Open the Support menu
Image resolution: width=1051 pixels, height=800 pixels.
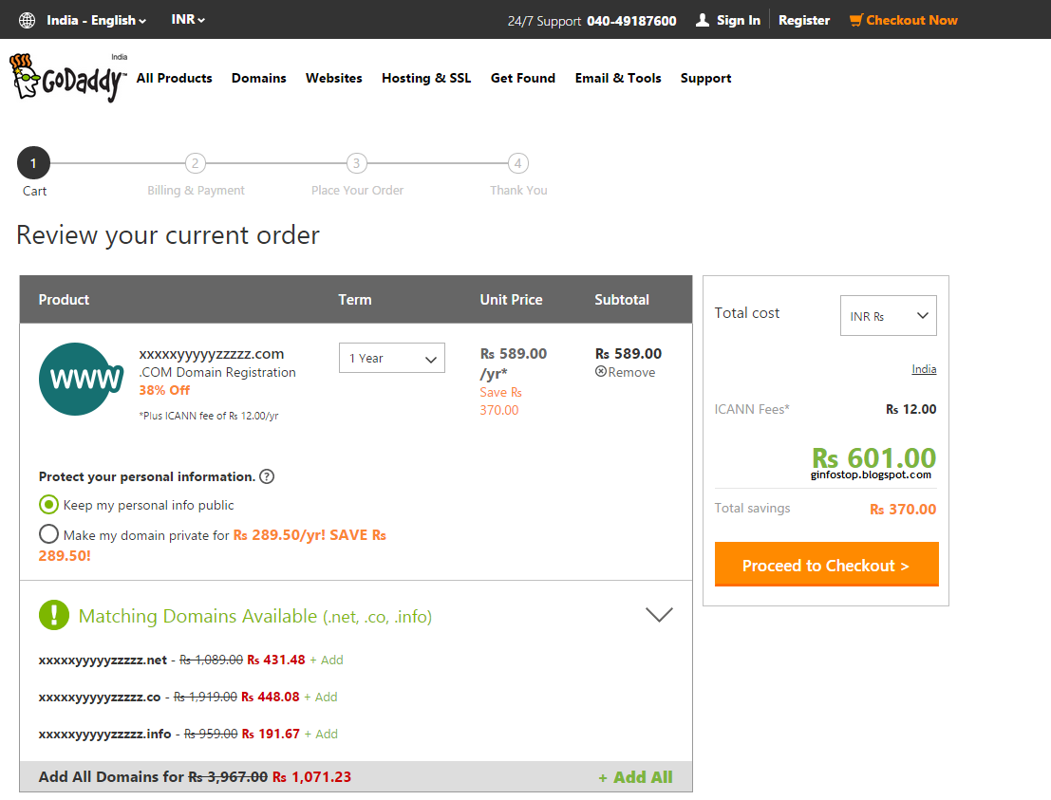tap(705, 79)
